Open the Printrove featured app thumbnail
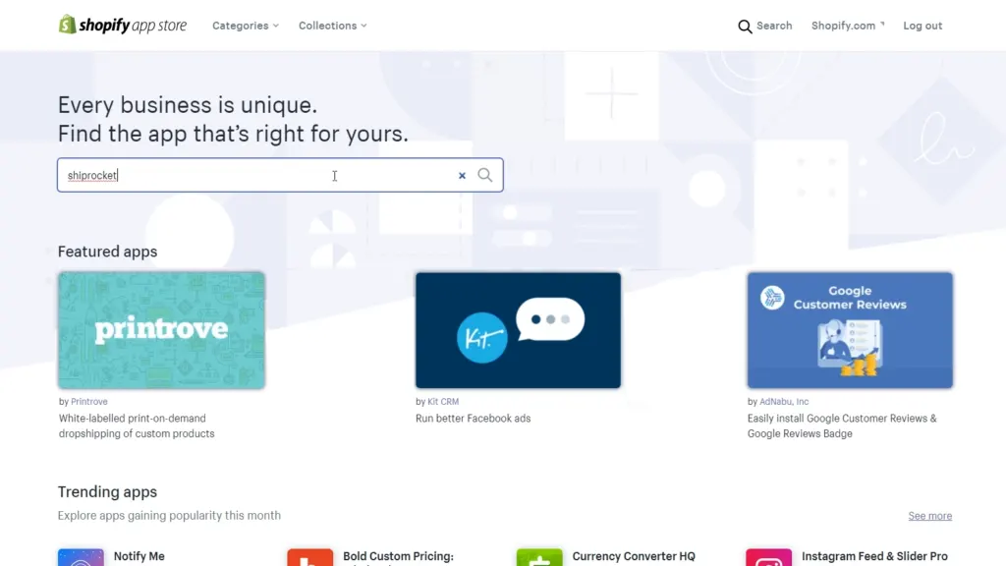Screen dimensions: 1006x566 click(x=161, y=330)
